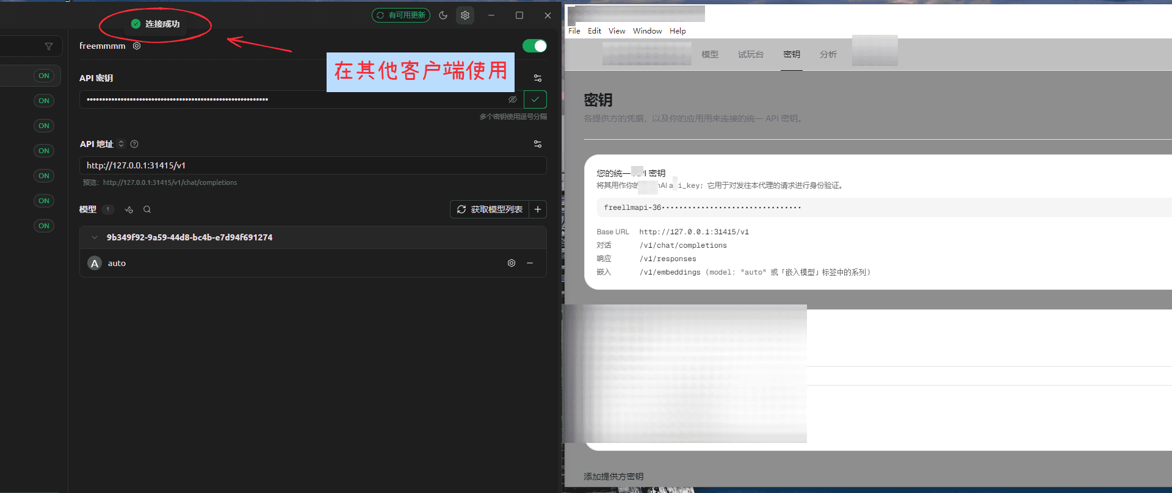Select the auto model row

(x=313, y=263)
